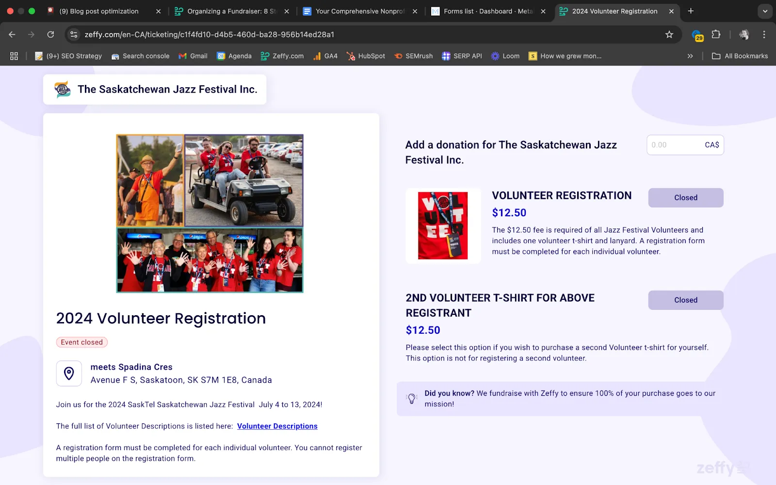Close the Your Comprehensive Nonprofit tab

pos(415,11)
